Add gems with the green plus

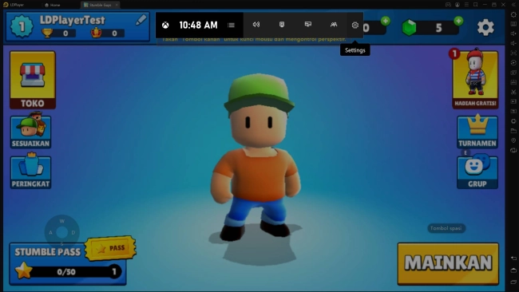[458, 22]
